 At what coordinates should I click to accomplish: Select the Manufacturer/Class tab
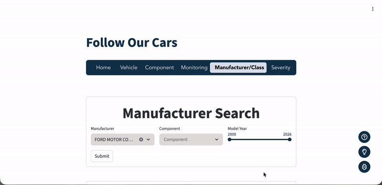tap(238, 68)
